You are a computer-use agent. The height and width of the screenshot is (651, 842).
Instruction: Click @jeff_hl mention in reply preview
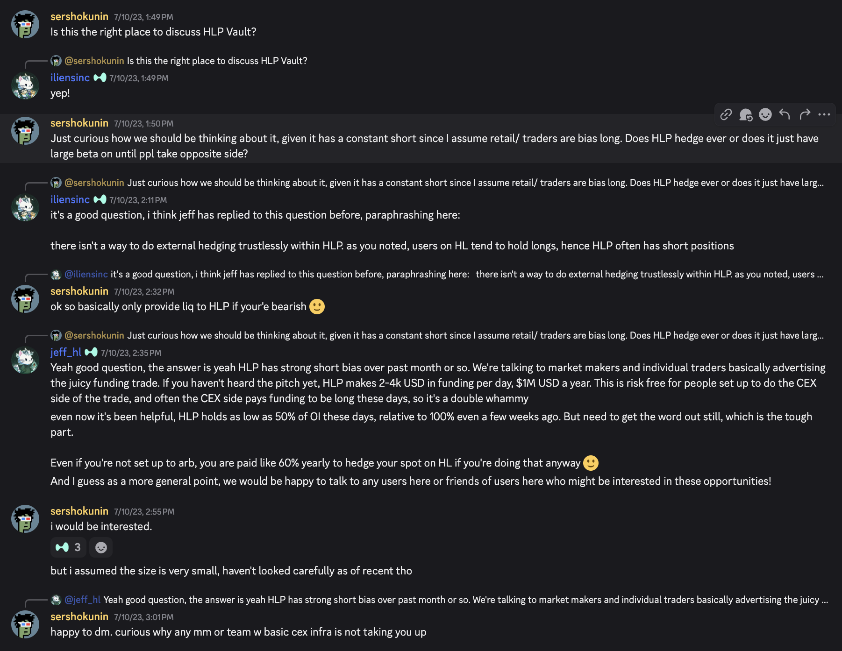point(82,600)
